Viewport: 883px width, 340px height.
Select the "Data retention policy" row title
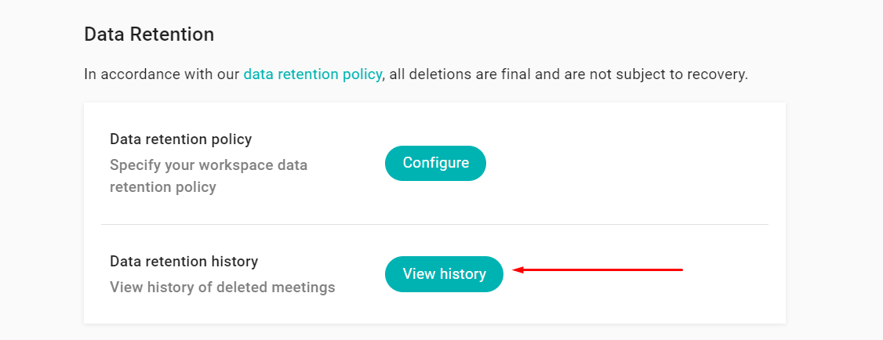(180, 139)
